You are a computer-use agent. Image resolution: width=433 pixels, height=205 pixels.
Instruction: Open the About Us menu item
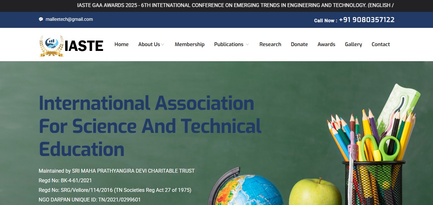pyautogui.click(x=149, y=45)
